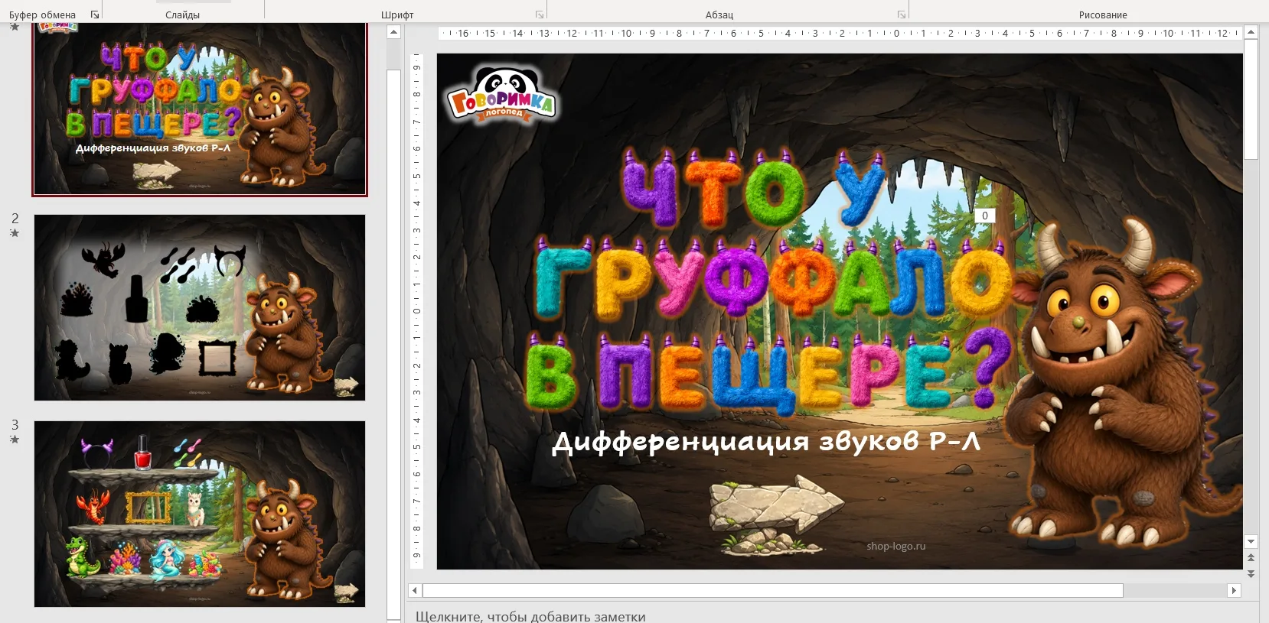
Task: Select the animation order tag "0"
Action: click(x=985, y=216)
